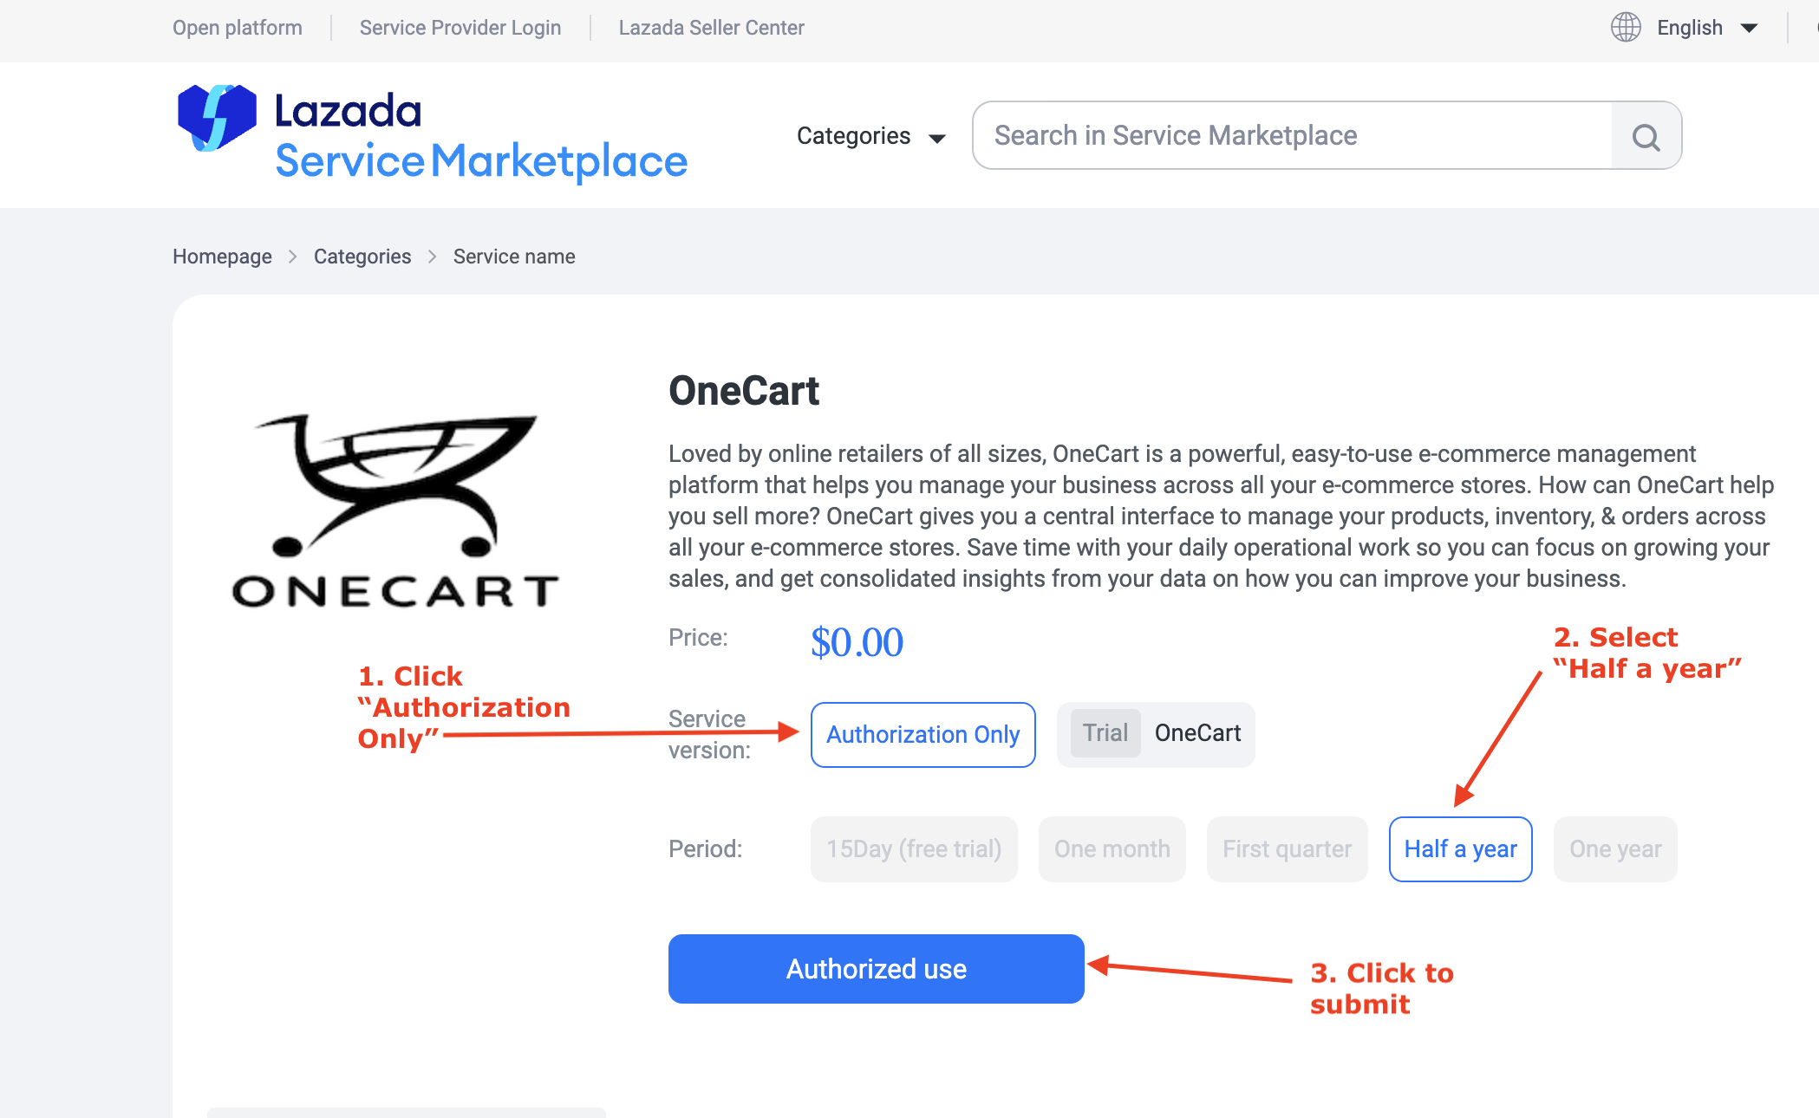Select the Authorization Only service version
This screenshot has width=1819, height=1118.
(x=923, y=734)
